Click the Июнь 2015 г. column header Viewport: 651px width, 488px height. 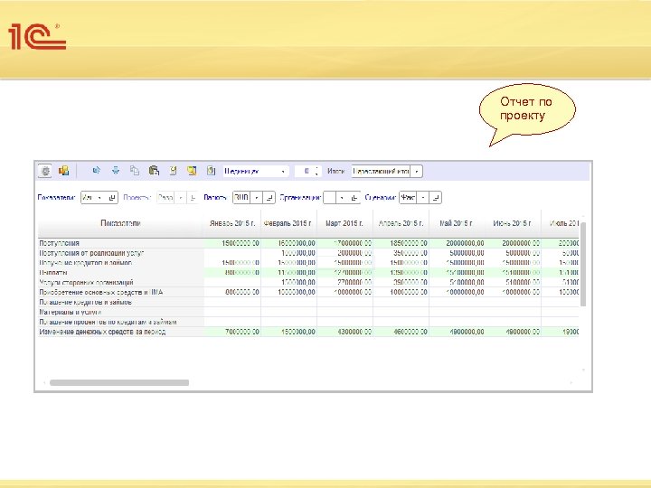tap(513, 223)
